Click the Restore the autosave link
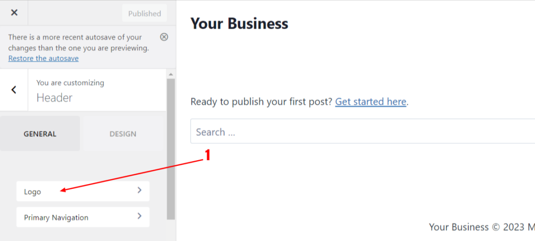Image resolution: width=535 pixels, height=241 pixels. 43,58
